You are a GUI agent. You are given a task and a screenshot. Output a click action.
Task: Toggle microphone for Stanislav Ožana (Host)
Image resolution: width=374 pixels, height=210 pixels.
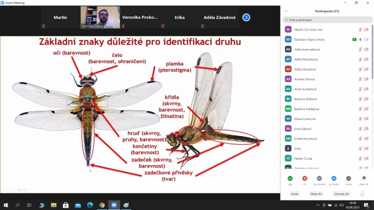tap(361, 39)
